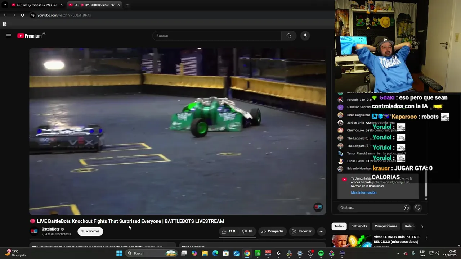Switch to Chrome on the taskbar
Image resolution: width=461 pixels, height=259 pixels.
(x=247, y=253)
